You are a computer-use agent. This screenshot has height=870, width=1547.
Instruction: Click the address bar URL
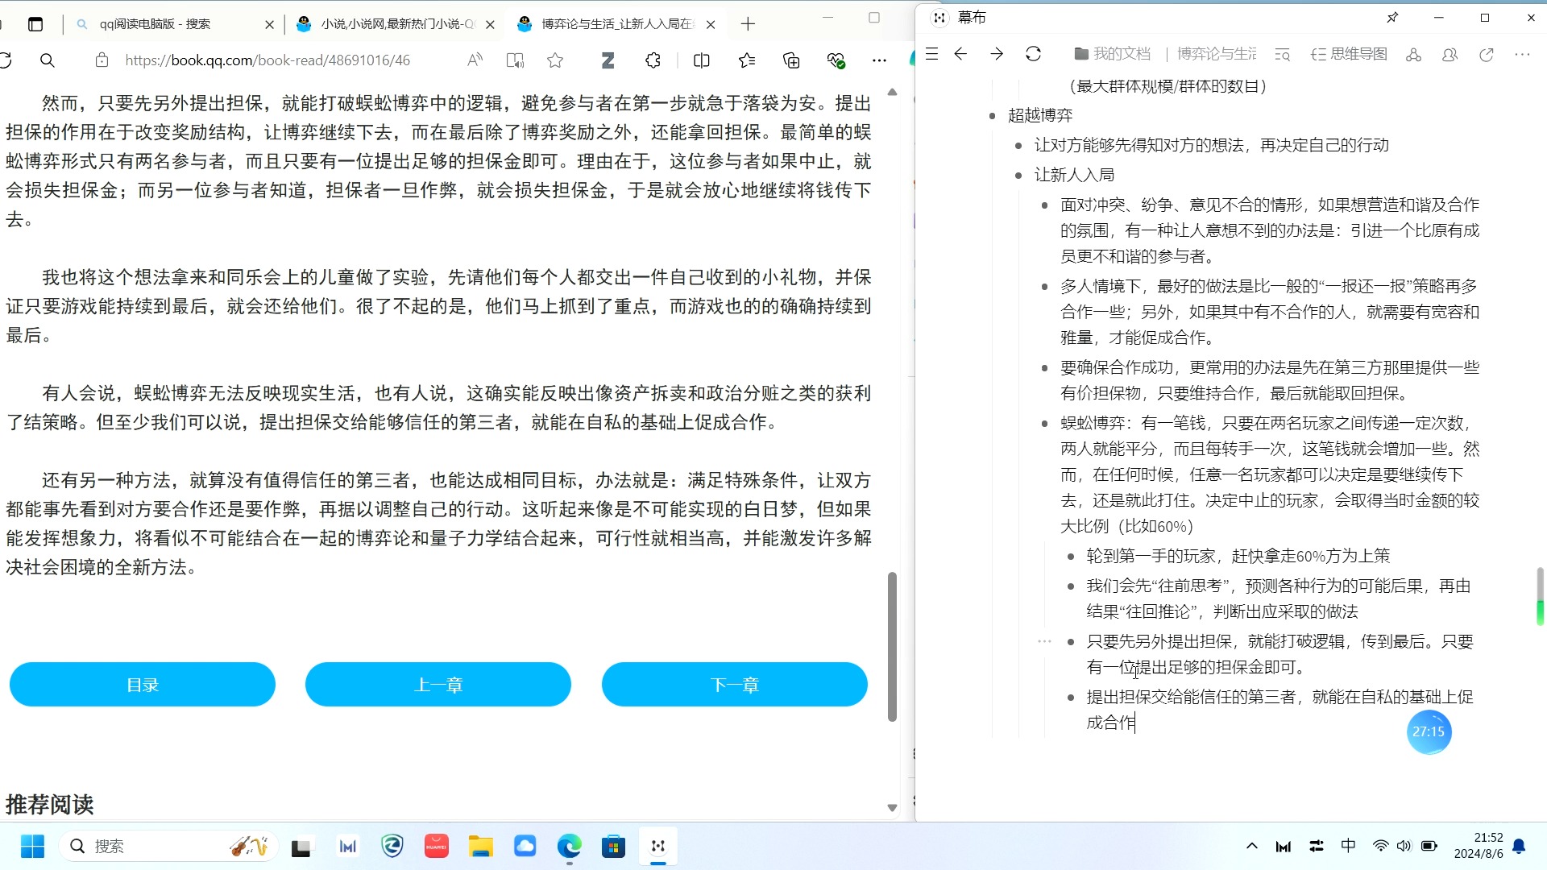coord(268,60)
